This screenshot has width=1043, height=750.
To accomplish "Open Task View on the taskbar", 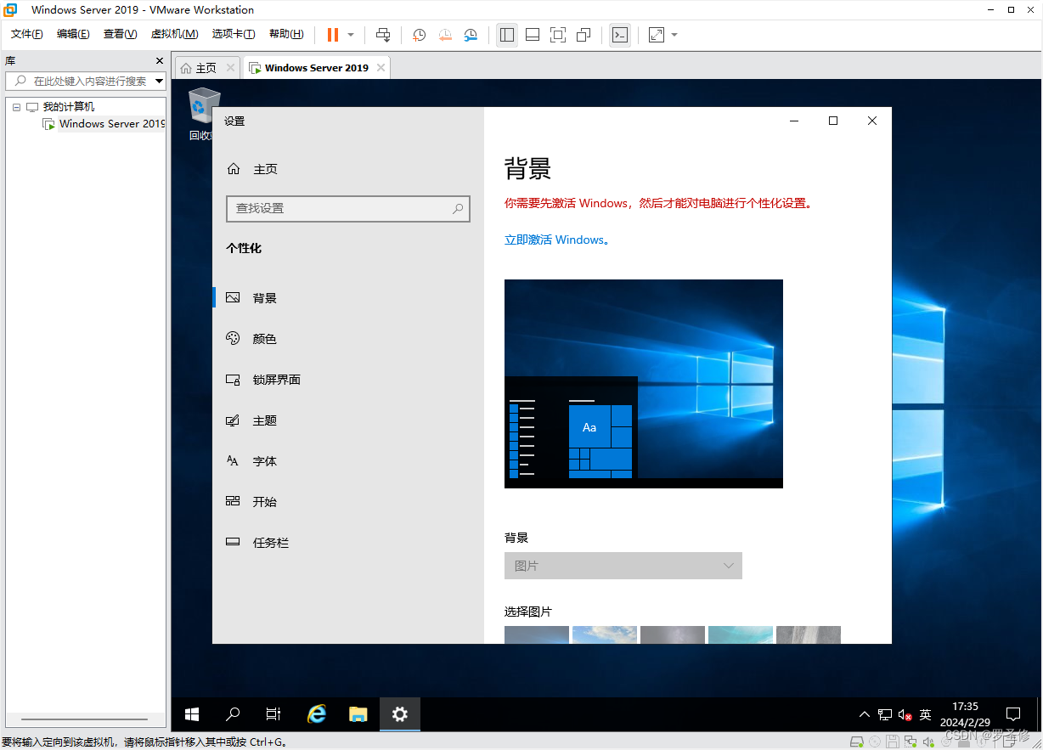I will pyautogui.click(x=273, y=714).
